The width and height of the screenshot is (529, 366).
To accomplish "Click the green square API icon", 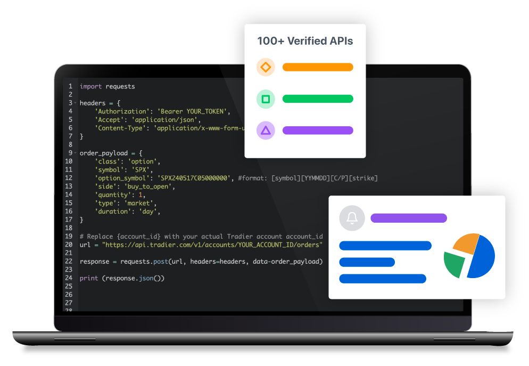I will pyautogui.click(x=266, y=99).
